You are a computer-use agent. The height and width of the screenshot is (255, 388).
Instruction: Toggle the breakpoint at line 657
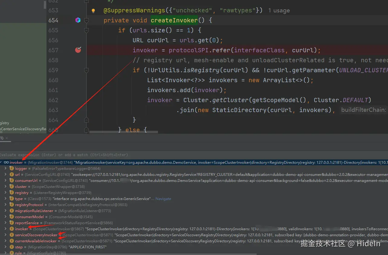78,50
